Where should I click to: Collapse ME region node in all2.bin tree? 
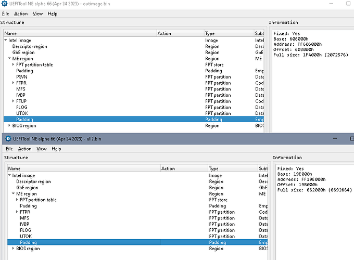tap(14, 193)
